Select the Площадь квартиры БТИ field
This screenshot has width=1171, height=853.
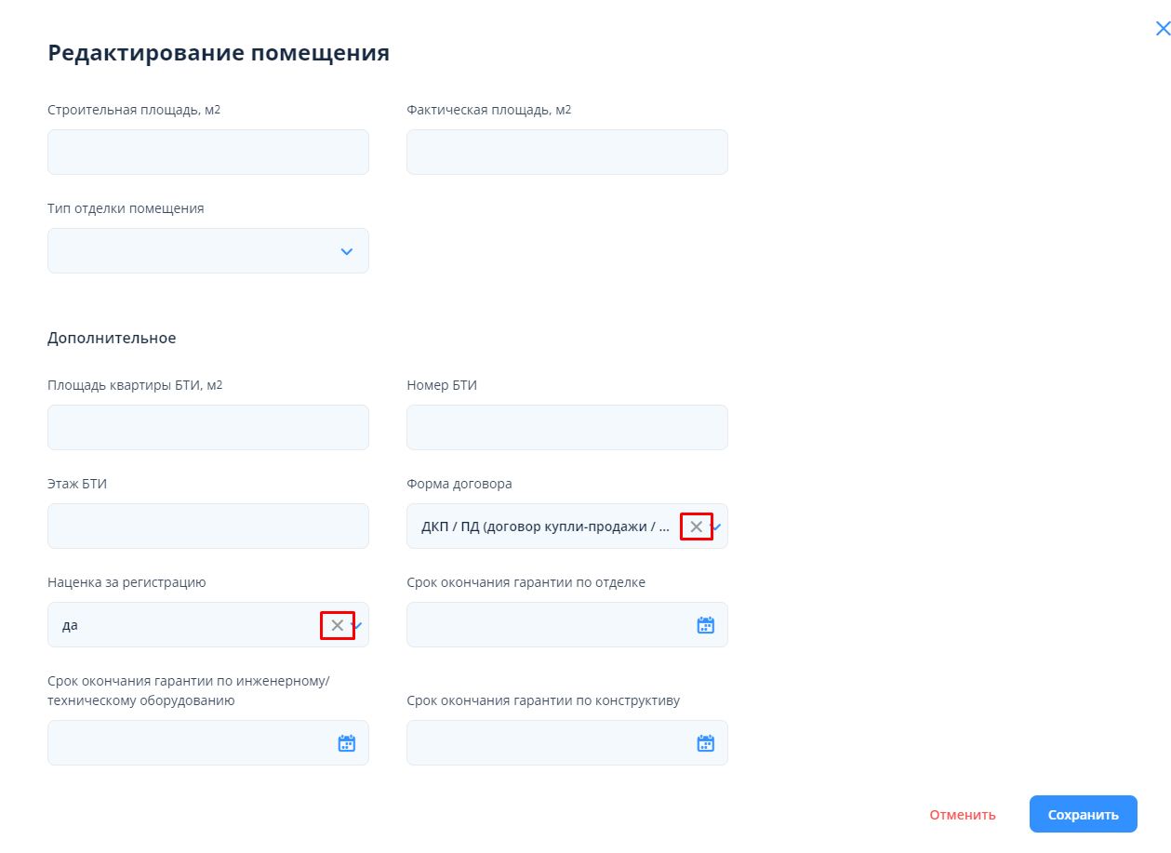click(207, 428)
